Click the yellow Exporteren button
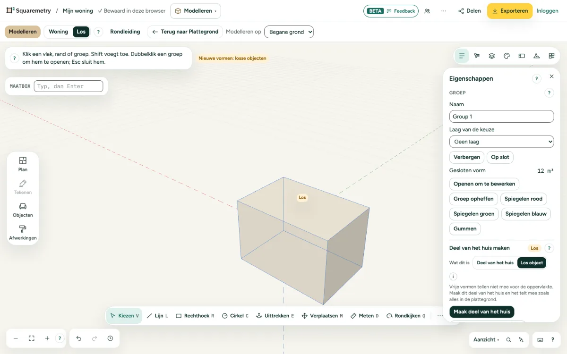The width and height of the screenshot is (567, 354). (510, 11)
